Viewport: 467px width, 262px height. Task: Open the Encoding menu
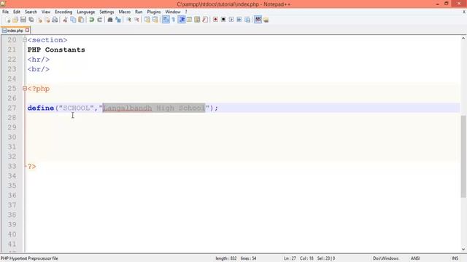[63, 12]
